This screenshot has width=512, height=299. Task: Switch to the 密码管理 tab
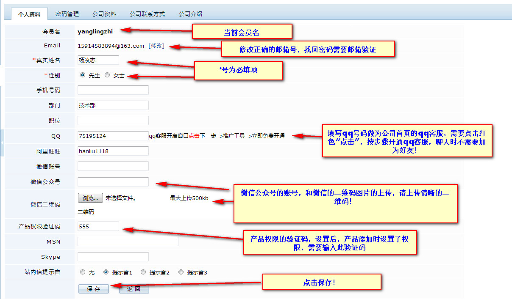point(67,14)
